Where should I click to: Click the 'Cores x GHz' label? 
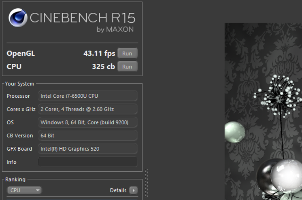[x=21, y=109]
